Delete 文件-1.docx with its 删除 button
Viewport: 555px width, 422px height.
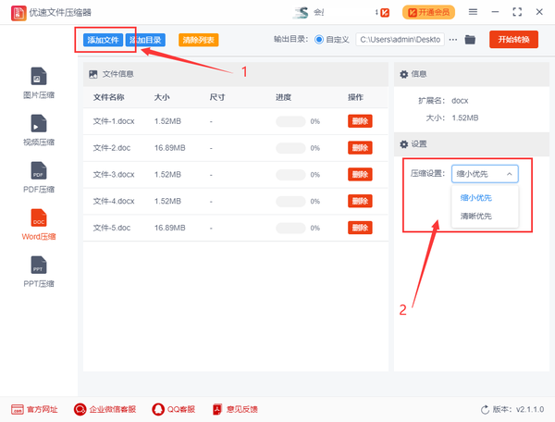coord(360,121)
